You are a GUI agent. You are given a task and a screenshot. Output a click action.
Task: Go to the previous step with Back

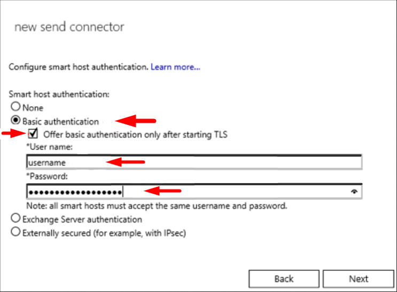284,279
